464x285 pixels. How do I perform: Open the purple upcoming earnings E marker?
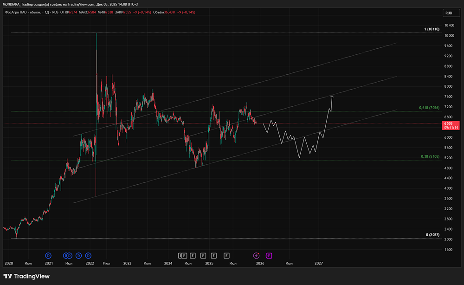(269, 255)
